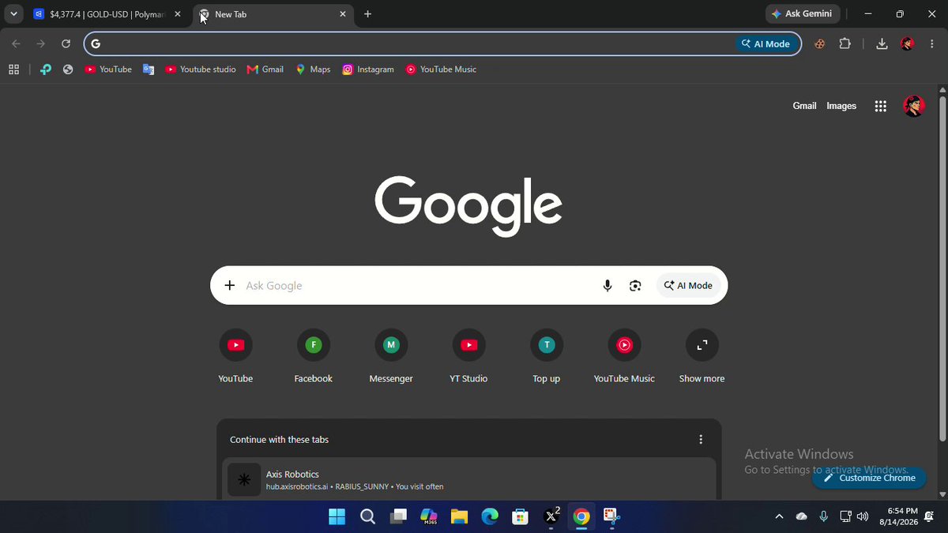Viewport: 948px width, 533px height.
Task: Open the Top up shortcut tile
Action: pyautogui.click(x=546, y=355)
